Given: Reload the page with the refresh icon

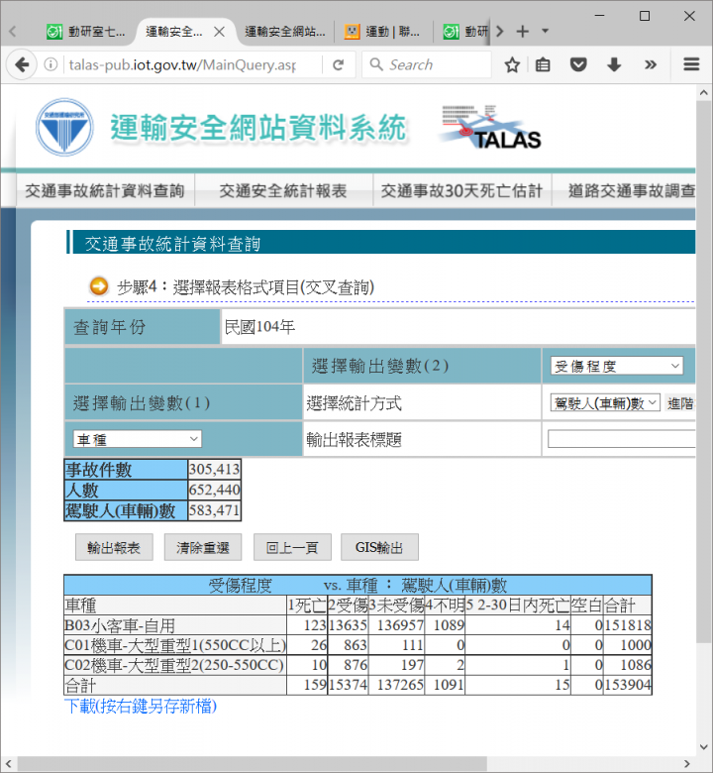Looking at the screenshot, I should coord(338,64).
